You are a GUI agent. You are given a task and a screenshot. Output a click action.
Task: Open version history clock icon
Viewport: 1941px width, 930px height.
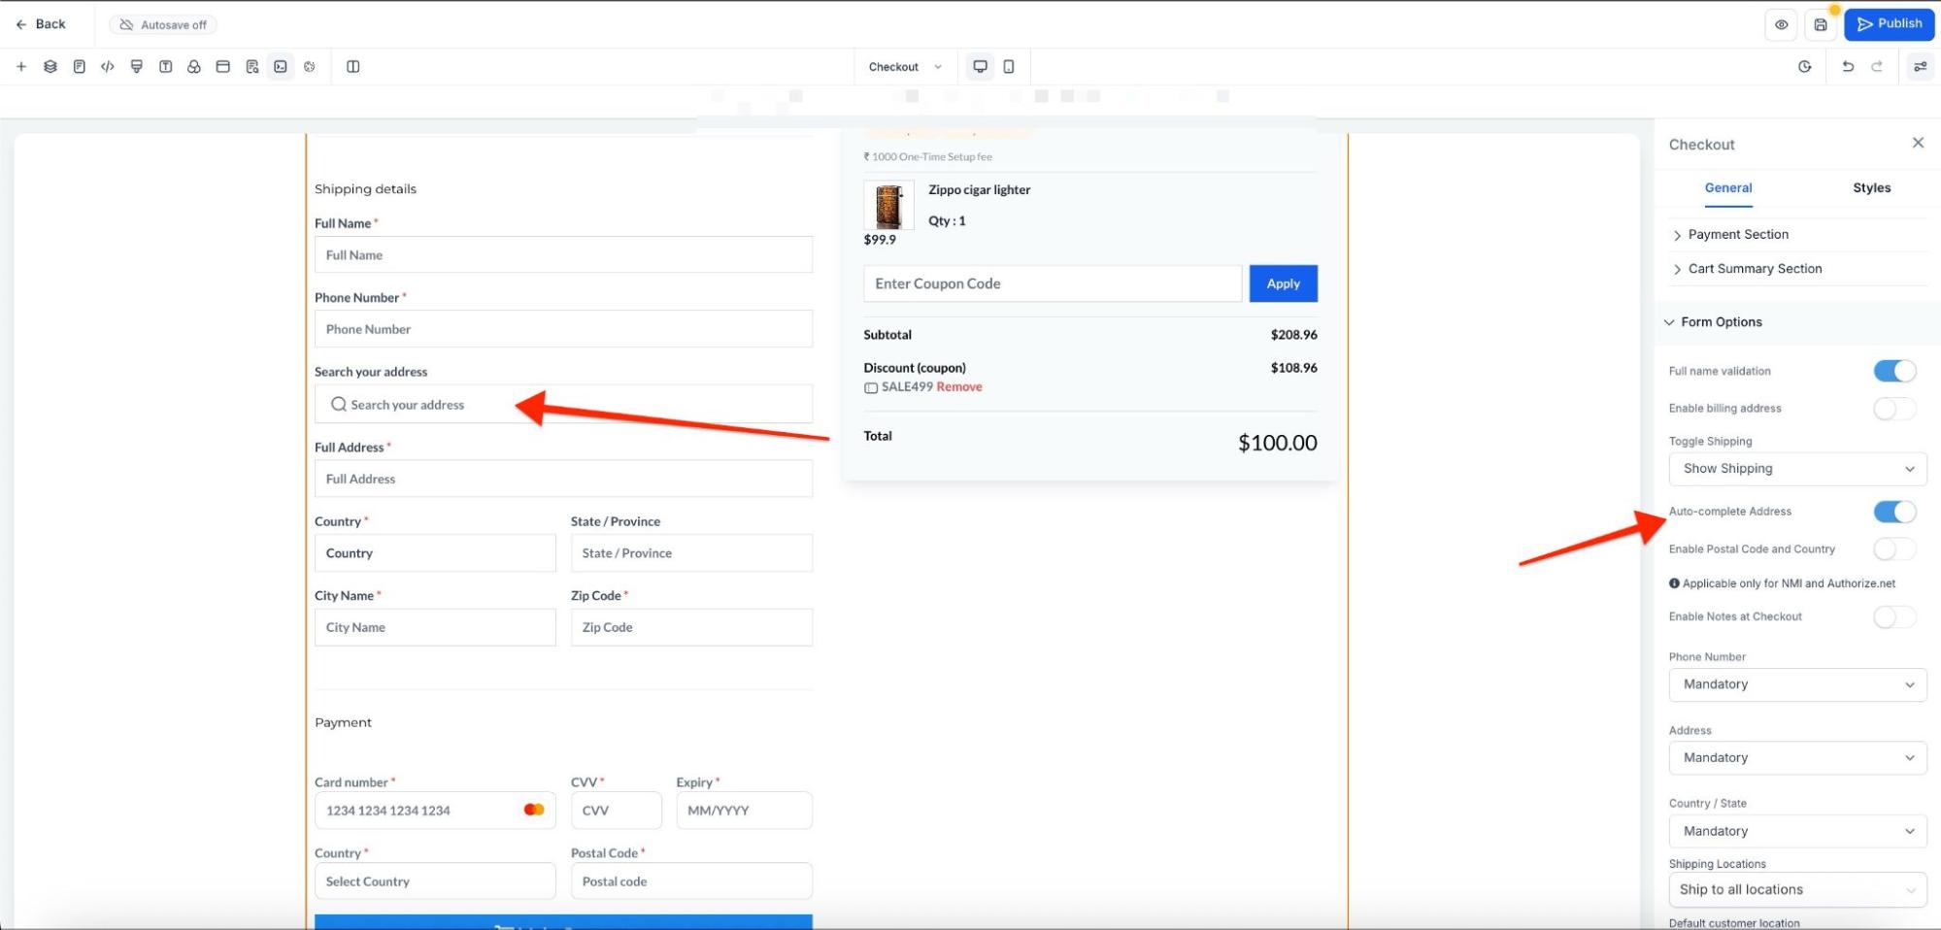click(x=1805, y=67)
